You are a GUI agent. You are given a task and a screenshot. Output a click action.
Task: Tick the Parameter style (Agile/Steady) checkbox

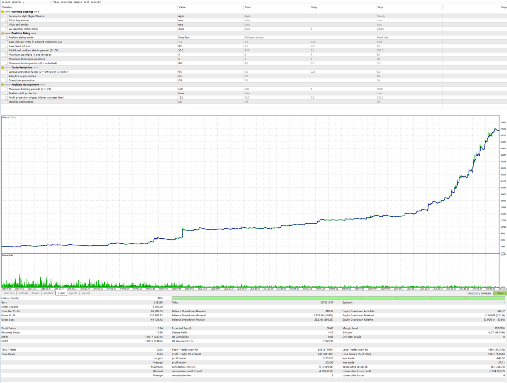[x=6, y=16]
